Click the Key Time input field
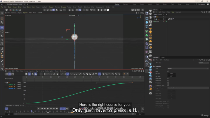The height and width of the screenshot is (118, 210). point(172,74)
